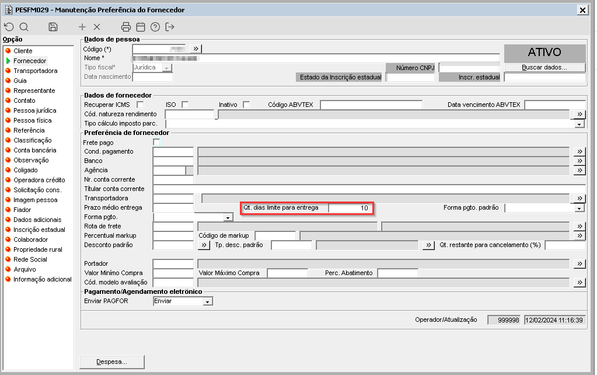Open lookup for Tp. desc. padrão
Image resolution: width=597 pixels, height=375 pixels.
click(x=428, y=245)
